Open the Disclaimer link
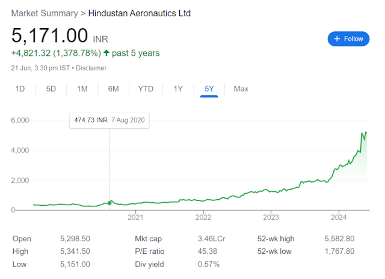The height and width of the screenshot is (279, 385). (91, 68)
